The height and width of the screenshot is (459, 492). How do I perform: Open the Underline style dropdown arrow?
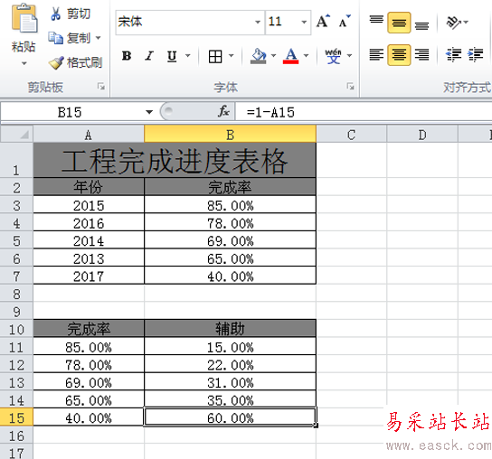point(187,56)
